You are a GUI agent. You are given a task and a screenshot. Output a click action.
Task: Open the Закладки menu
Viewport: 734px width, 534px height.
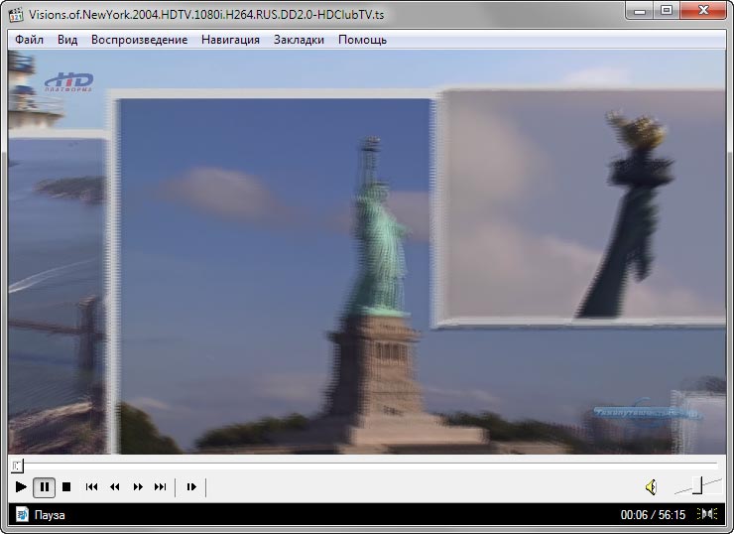pos(299,40)
